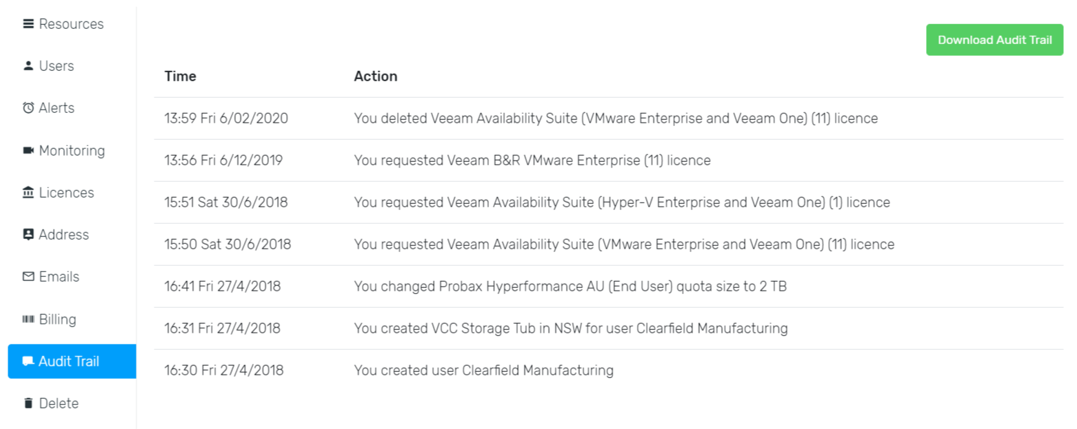Image resolution: width=1077 pixels, height=429 pixels.
Task: Click the Billing barcode icon
Action: click(28, 319)
